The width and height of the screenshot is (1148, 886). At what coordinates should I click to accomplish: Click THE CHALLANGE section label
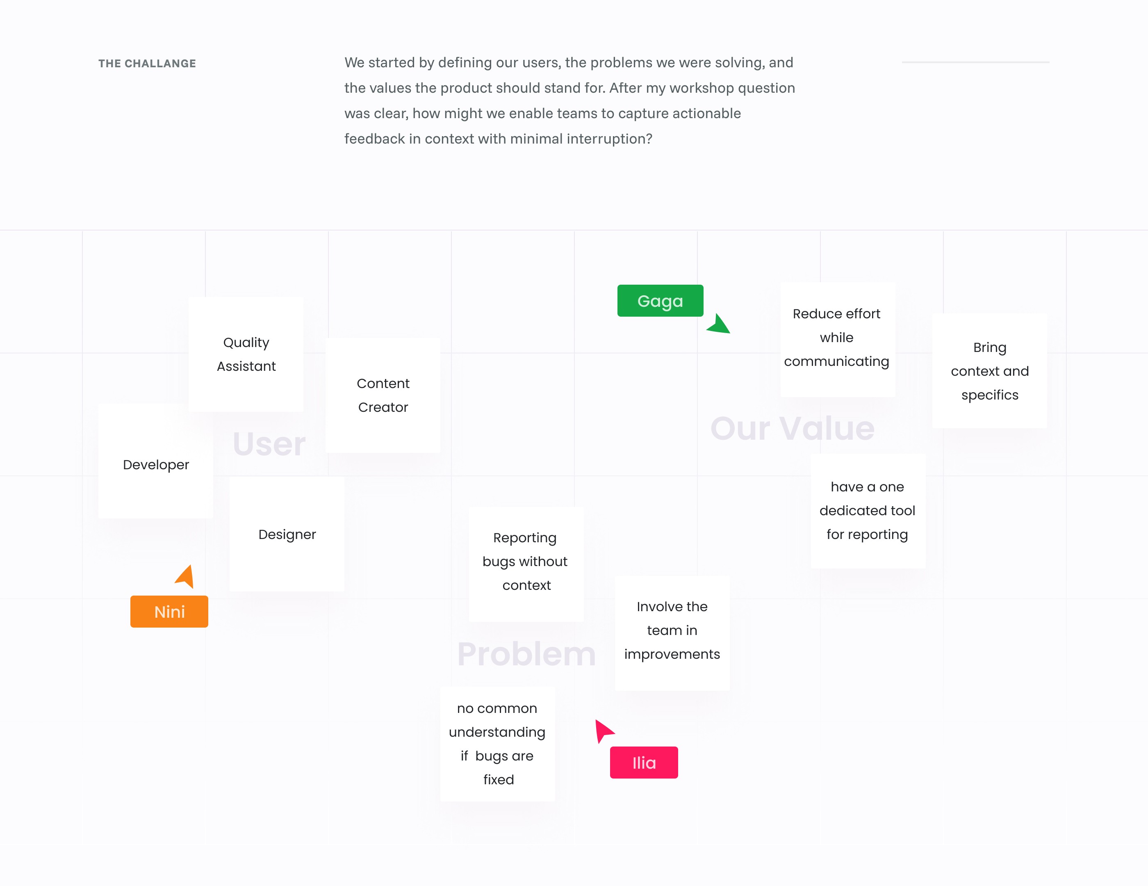point(147,64)
